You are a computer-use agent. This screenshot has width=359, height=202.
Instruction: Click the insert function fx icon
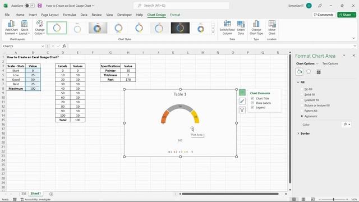[x=64, y=46]
